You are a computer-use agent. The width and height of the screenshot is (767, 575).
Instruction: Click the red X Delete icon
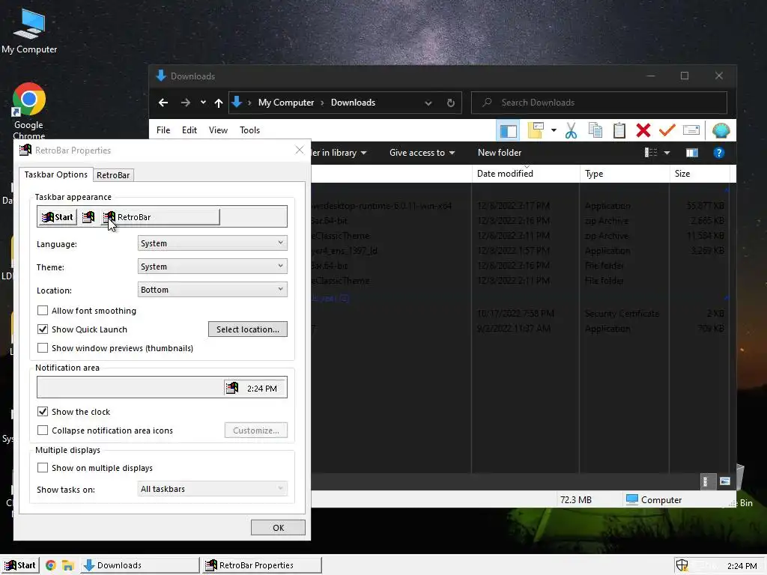[643, 130]
